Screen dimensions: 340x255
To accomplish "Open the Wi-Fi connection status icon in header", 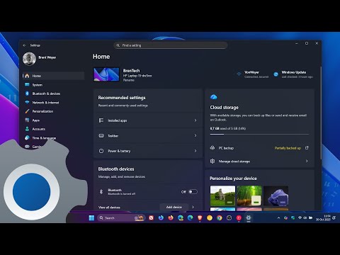I will click(239, 74).
